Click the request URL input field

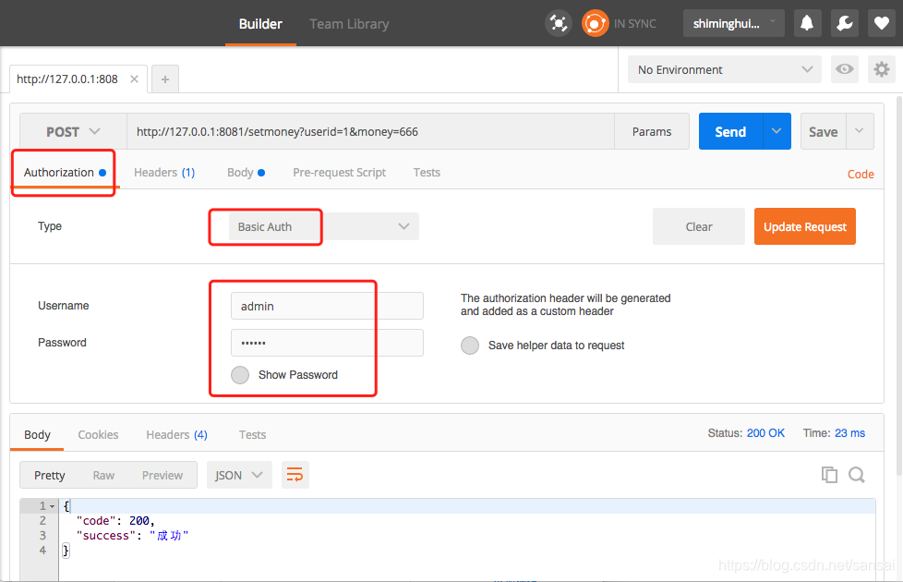click(x=370, y=131)
